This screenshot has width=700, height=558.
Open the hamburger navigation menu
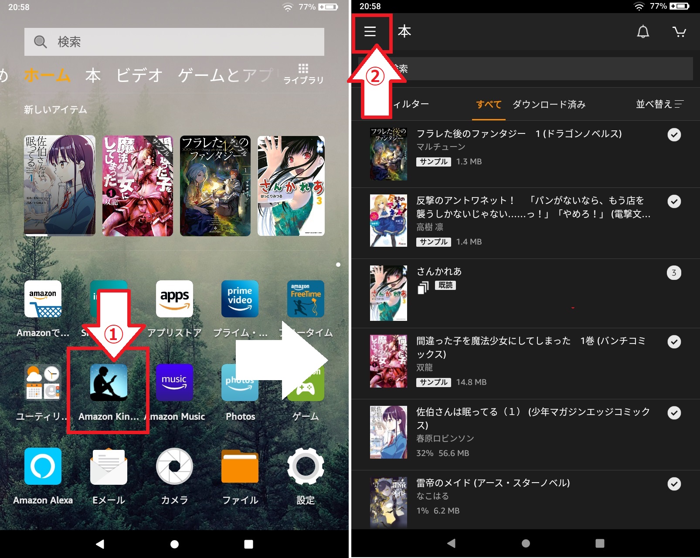tap(370, 32)
